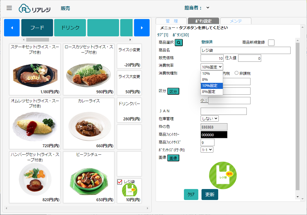Viewport: 307px width, 215px height.
Task: Open the hamburger menu icon
Action: [x=9, y=8]
